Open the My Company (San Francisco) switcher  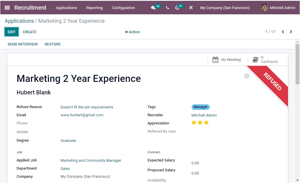click(224, 8)
